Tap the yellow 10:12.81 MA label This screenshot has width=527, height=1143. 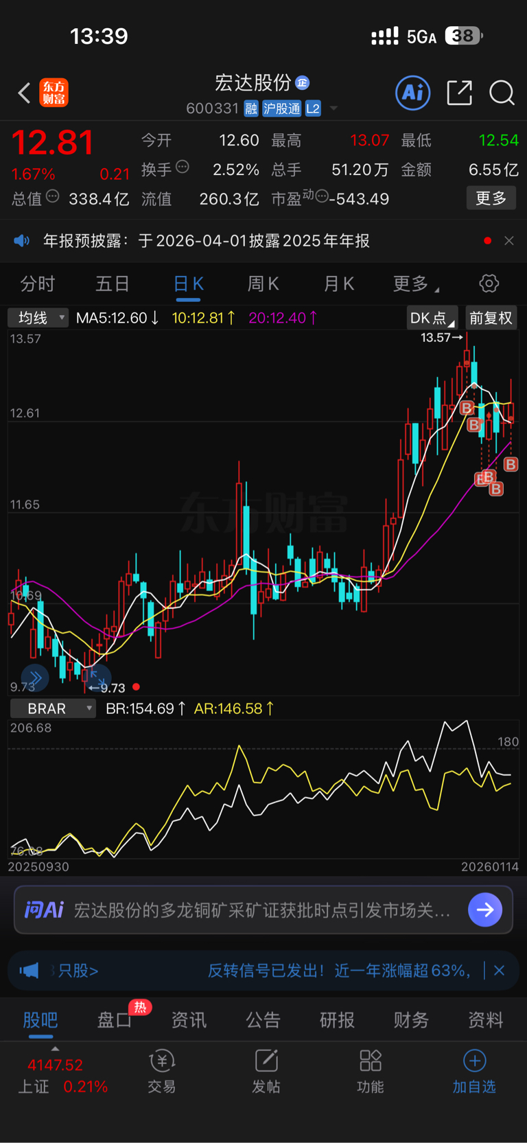click(x=204, y=318)
